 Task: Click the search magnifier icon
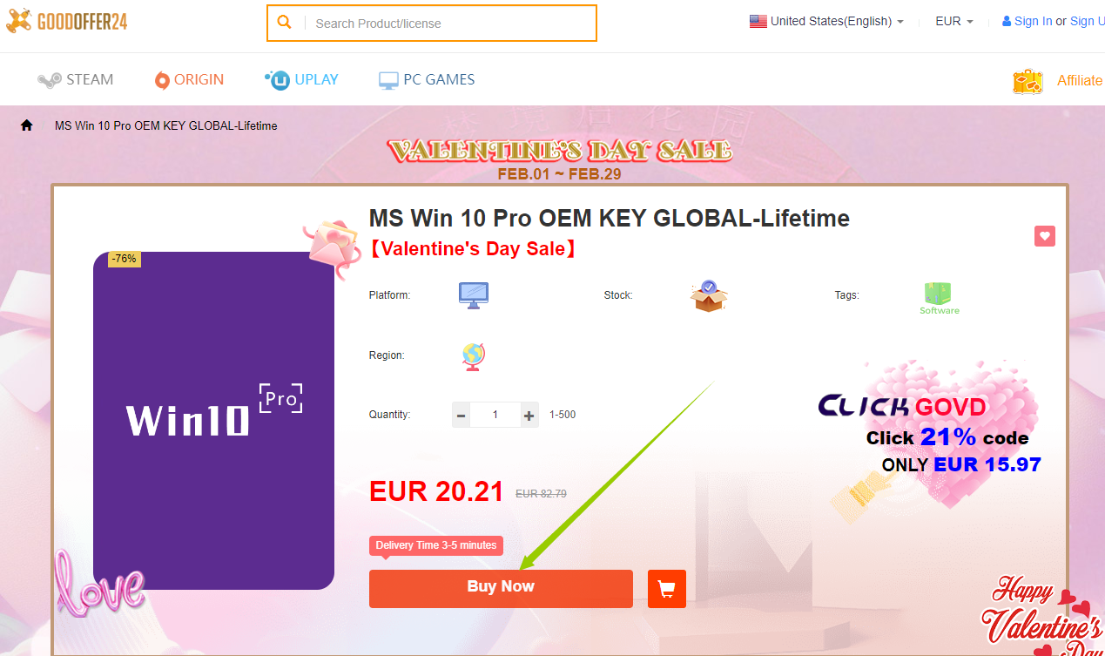click(x=285, y=23)
